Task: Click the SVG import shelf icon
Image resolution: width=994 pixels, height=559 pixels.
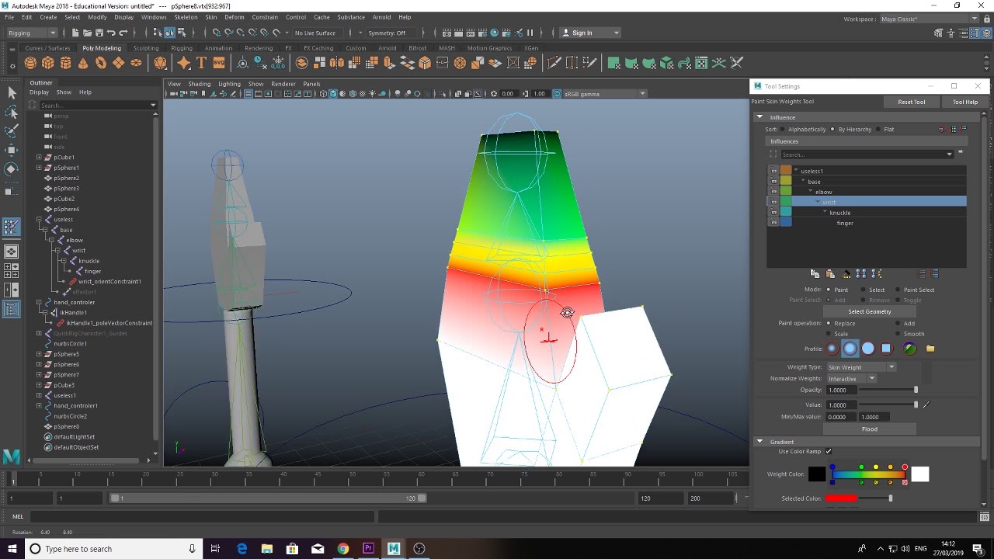Action: coord(219,63)
